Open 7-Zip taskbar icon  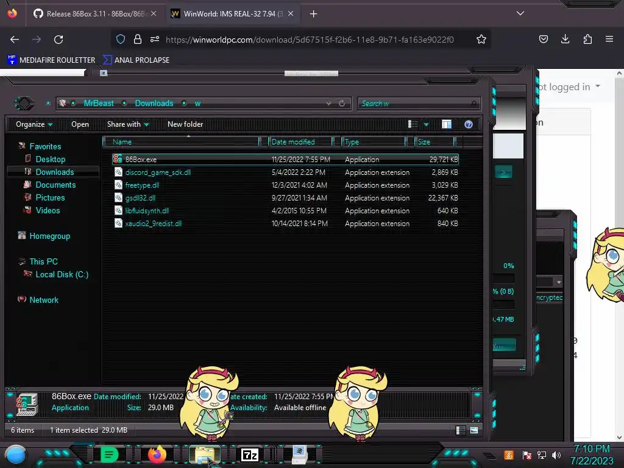pos(249,455)
